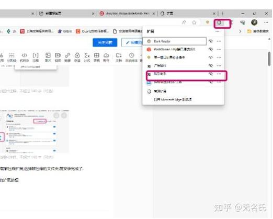
Task: Click the red Postwoman extension icon
Action: [149, 50]
